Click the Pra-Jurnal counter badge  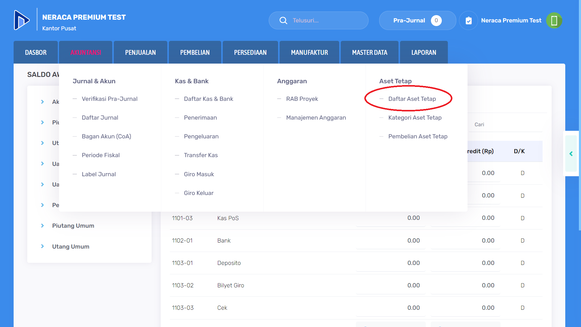(436, 20)
